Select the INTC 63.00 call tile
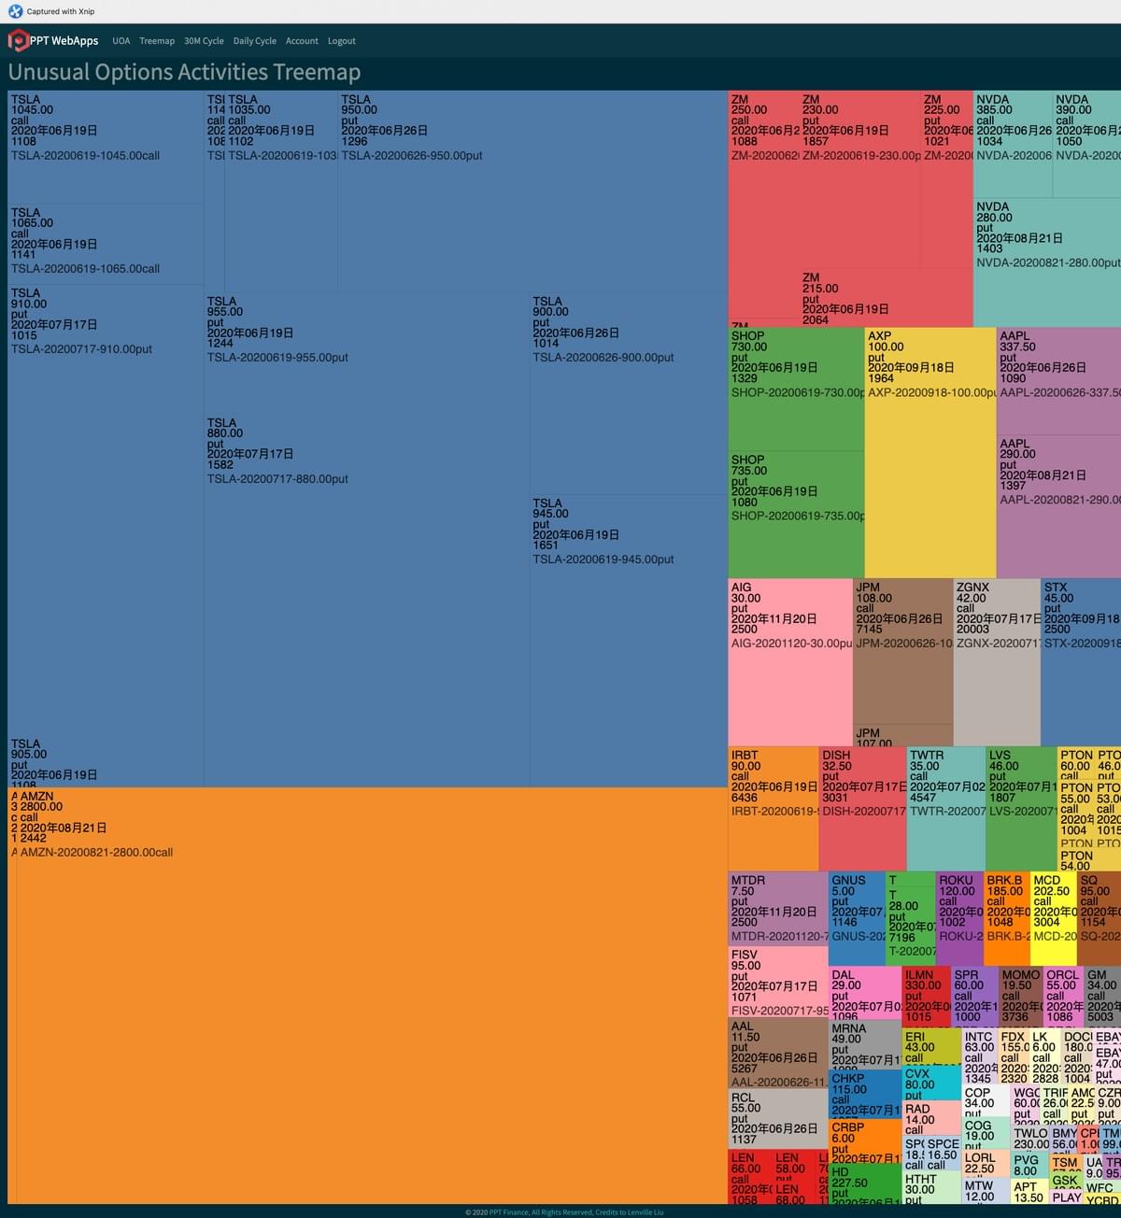Image resolution: width=1121 pixels, height=1218 pixels. pyautogui.click(x=981, y=1056)
